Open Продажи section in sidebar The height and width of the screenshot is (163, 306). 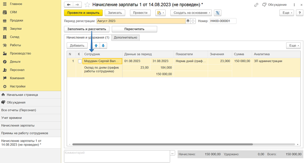click(16, 20)
